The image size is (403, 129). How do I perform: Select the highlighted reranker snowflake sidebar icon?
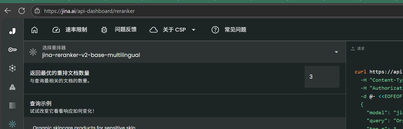(x=12, y=124)
